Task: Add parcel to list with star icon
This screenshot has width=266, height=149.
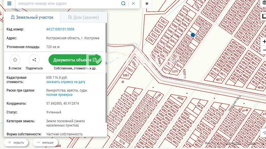Action: 15,60
